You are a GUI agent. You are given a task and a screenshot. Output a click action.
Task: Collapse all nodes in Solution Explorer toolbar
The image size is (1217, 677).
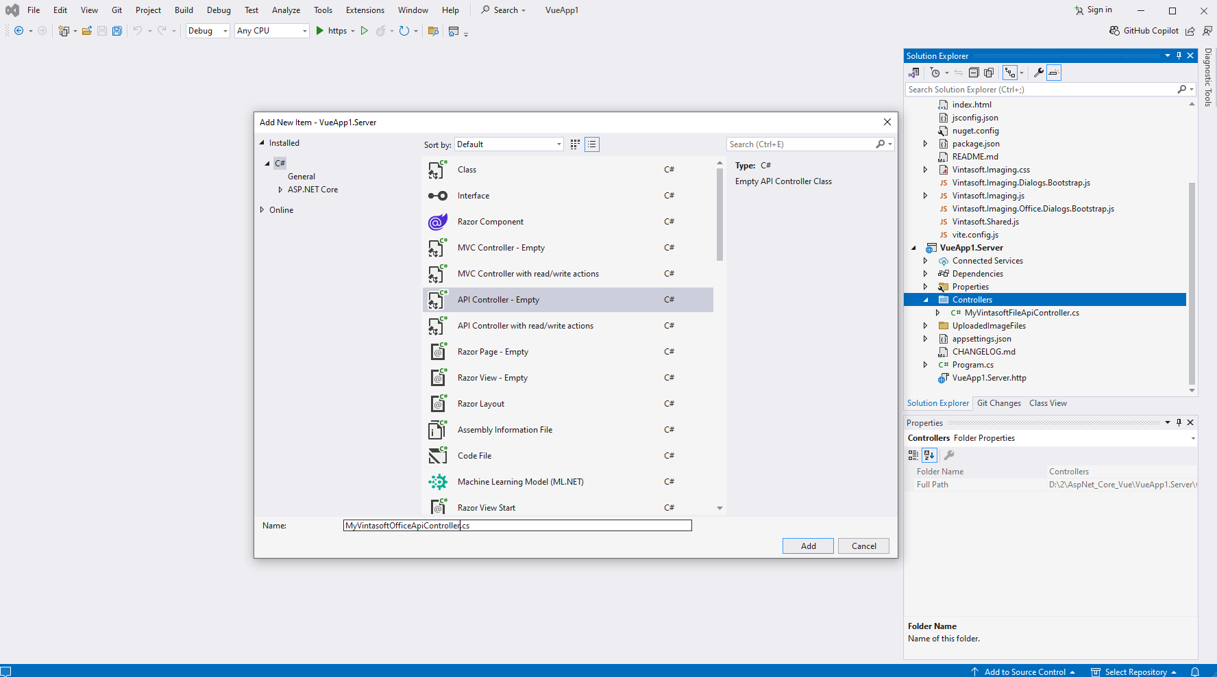point(974,73)
